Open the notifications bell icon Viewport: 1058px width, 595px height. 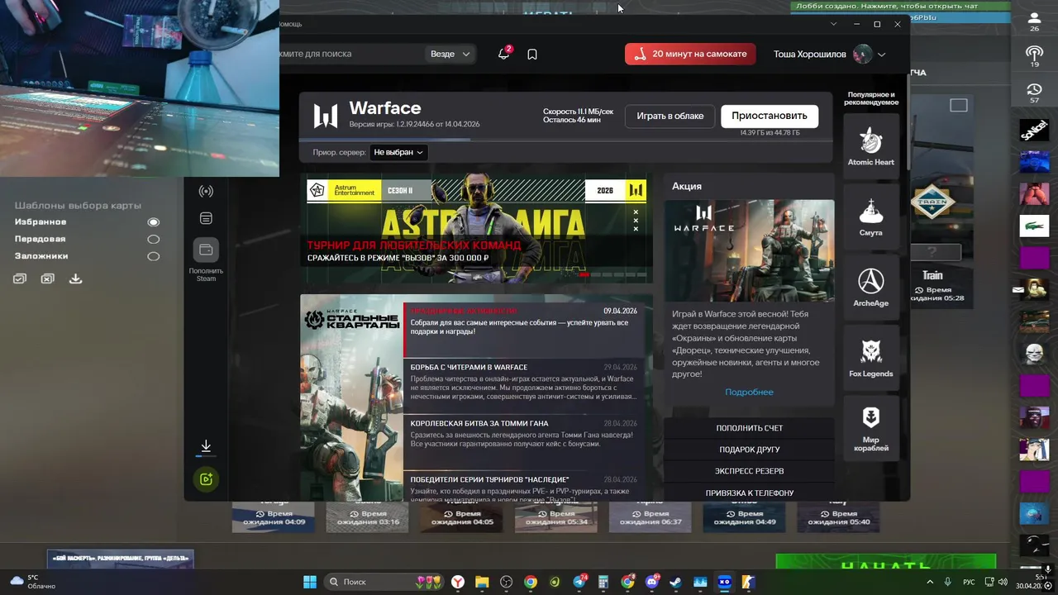503,54
